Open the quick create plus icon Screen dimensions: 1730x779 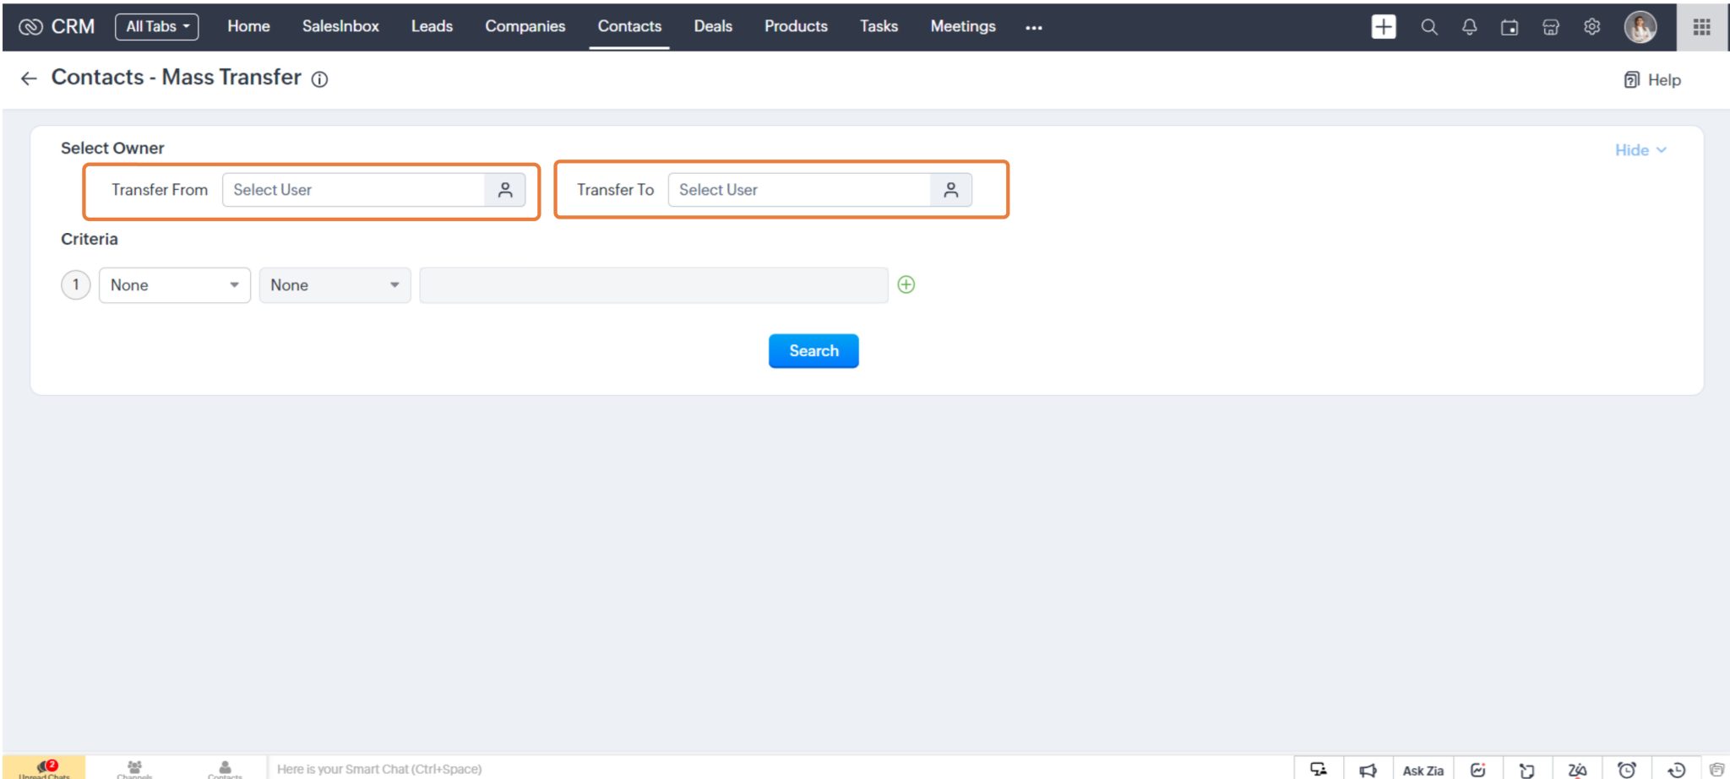[x=1383, y=26]
